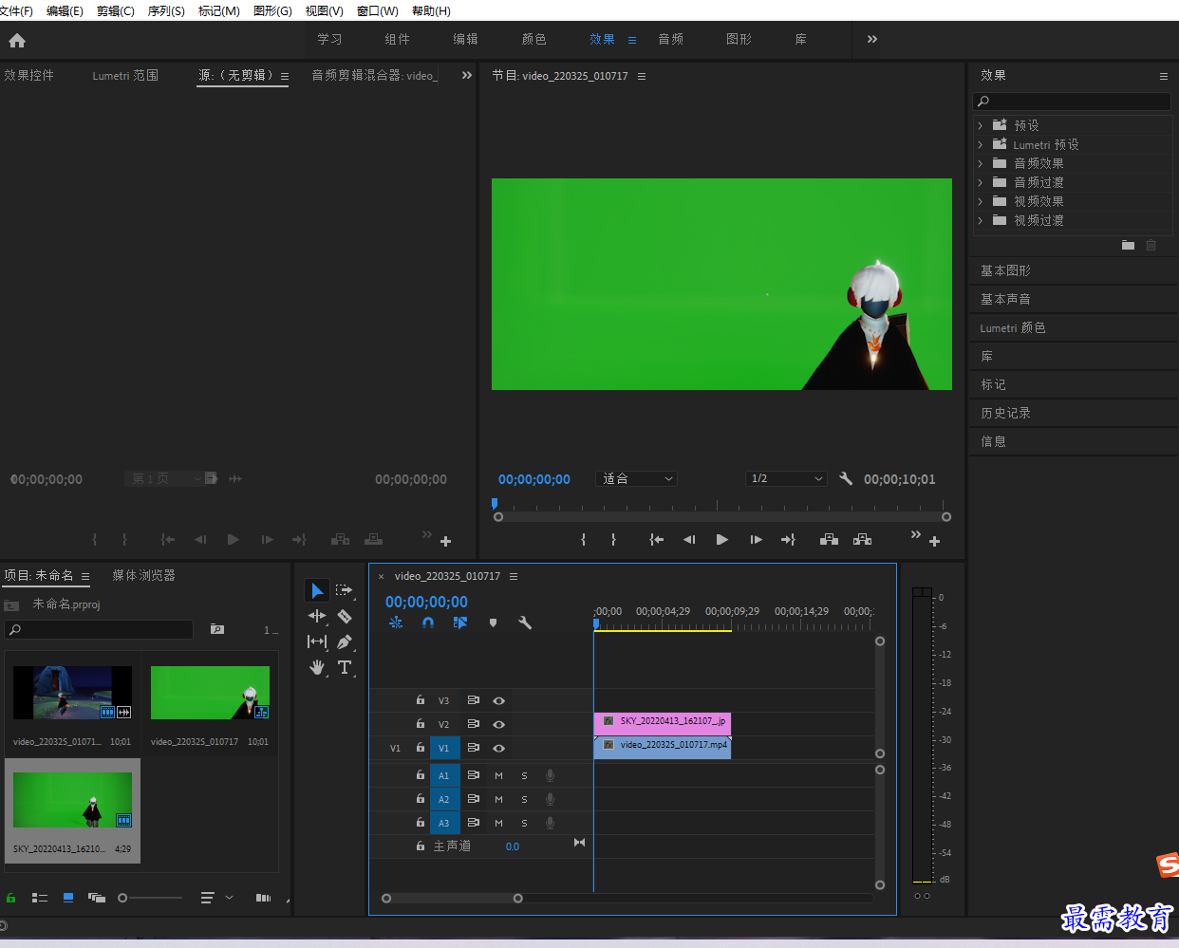Image resolution: width=1179 pixels, height=948 pixels.
Task: Open program monitor button editor plus
Action: (x=934, y=541)
